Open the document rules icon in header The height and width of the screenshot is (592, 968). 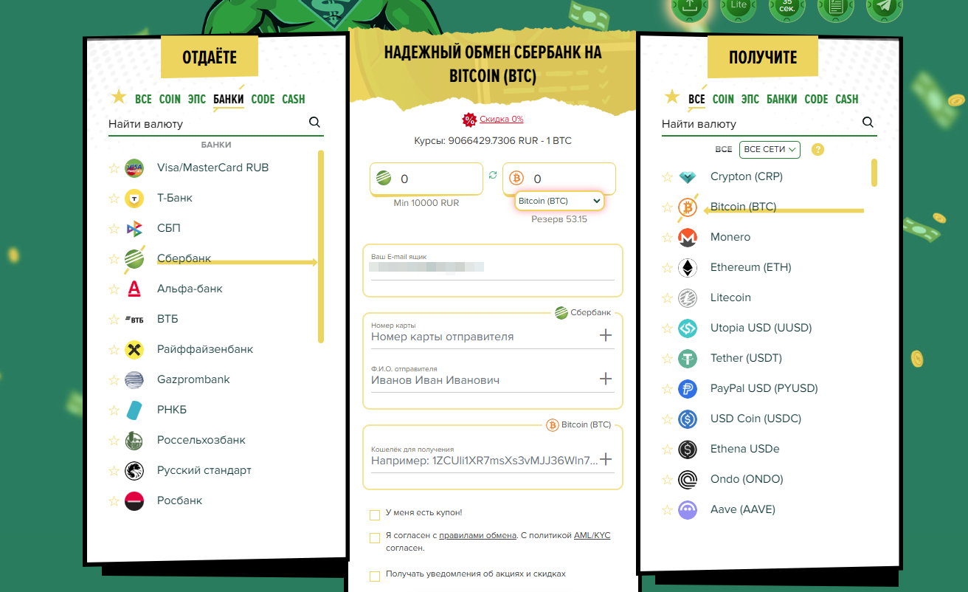click(836, 6)
